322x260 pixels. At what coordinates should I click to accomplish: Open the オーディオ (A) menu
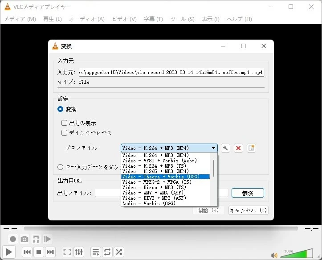pyautogui.click(x=87, y=19)
